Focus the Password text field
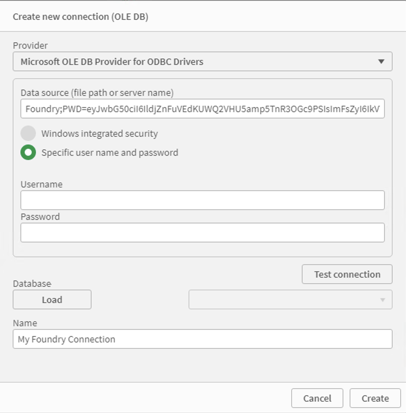 pyautogui.click(x=203, y=233)
